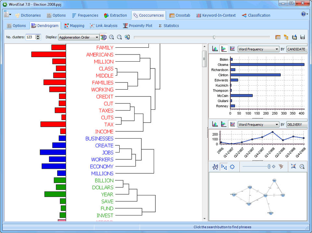Click the colored dendrogram icon beside Display dropdown
This screenshot has width=312, height=233.
tap(103, 37)
